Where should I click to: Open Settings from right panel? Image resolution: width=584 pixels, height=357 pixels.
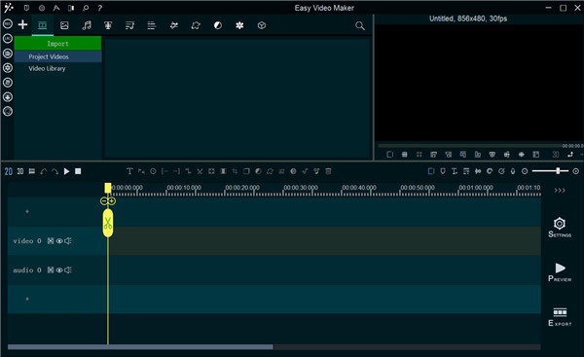click(x=560, y=228)
